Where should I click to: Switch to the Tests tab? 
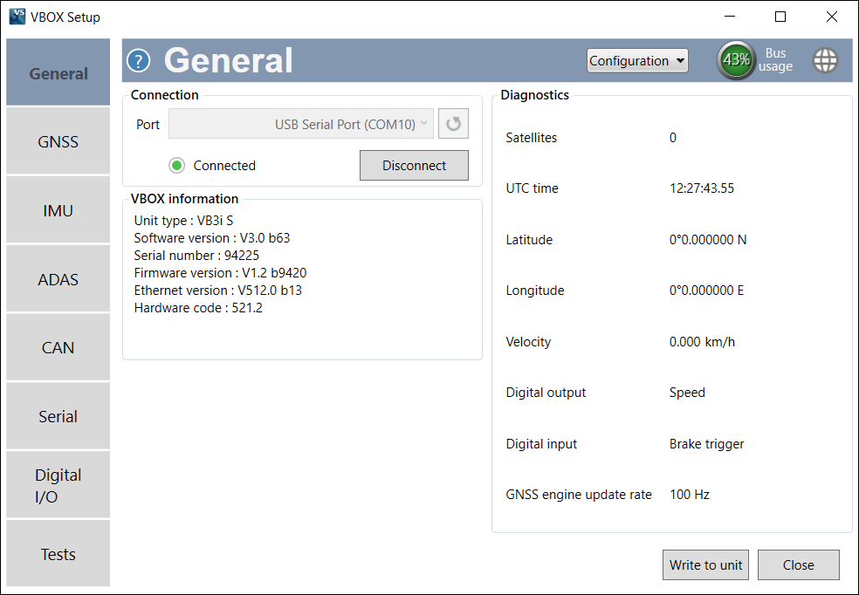(x=58, y=554)
